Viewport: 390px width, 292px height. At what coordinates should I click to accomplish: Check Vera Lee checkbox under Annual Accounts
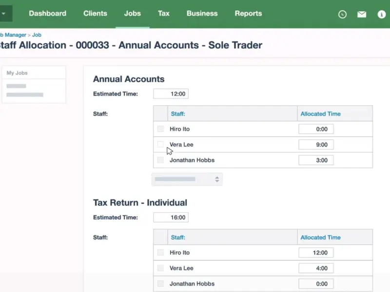click(x=160, y=145)
